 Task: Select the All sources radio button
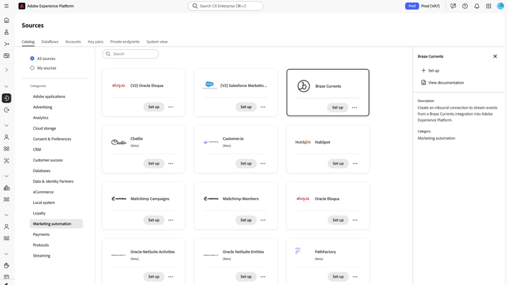coord(32,59)
